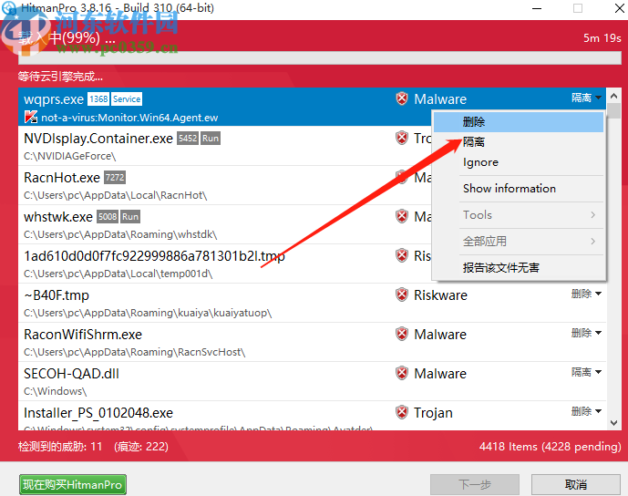
Task: Select the SECOH-QAD.dll entry
Action: tap(312, 382)
